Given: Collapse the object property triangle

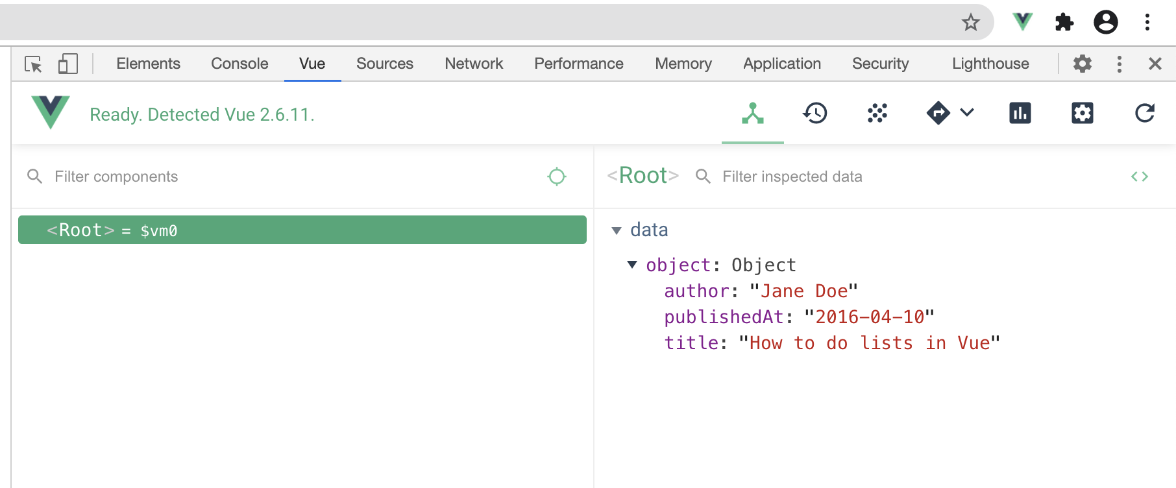Looking at the screenshot, I should point(632,265).
